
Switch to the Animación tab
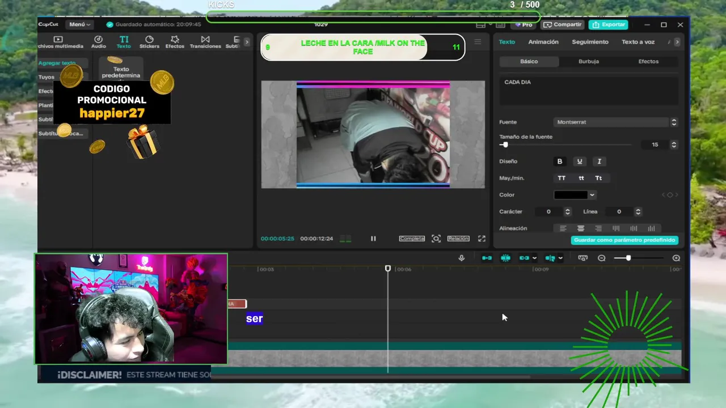tap(543, 42)
